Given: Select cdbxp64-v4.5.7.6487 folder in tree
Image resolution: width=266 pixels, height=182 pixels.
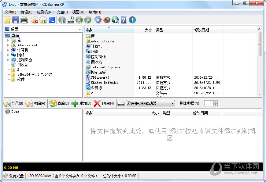Looking at the screenshot, I should click(35, 74).
